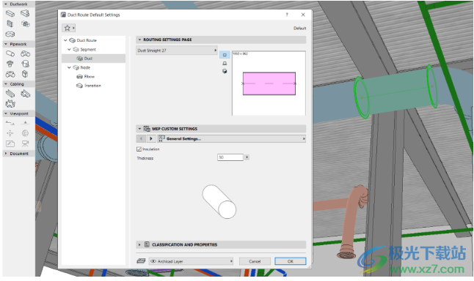Toggle the Insulation checkbox

pyautogui.click(x=139, y=149)
